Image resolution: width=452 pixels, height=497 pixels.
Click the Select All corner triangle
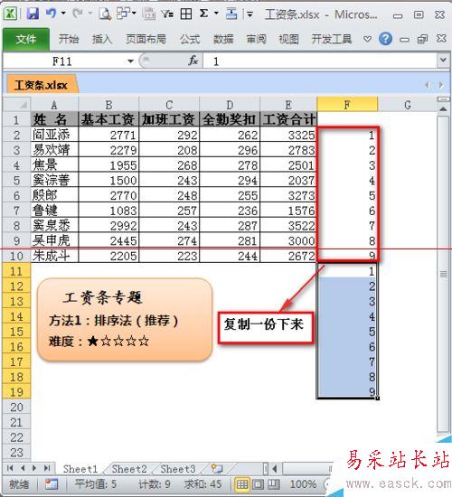(17, 104)
